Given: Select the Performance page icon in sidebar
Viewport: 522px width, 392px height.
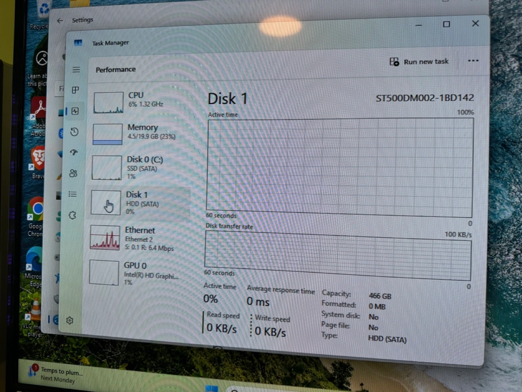Looking at the screenshot, I should click(75, 111).
